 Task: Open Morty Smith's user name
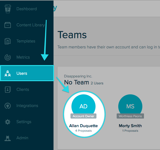pyautogui.click(x=130, y=126)
